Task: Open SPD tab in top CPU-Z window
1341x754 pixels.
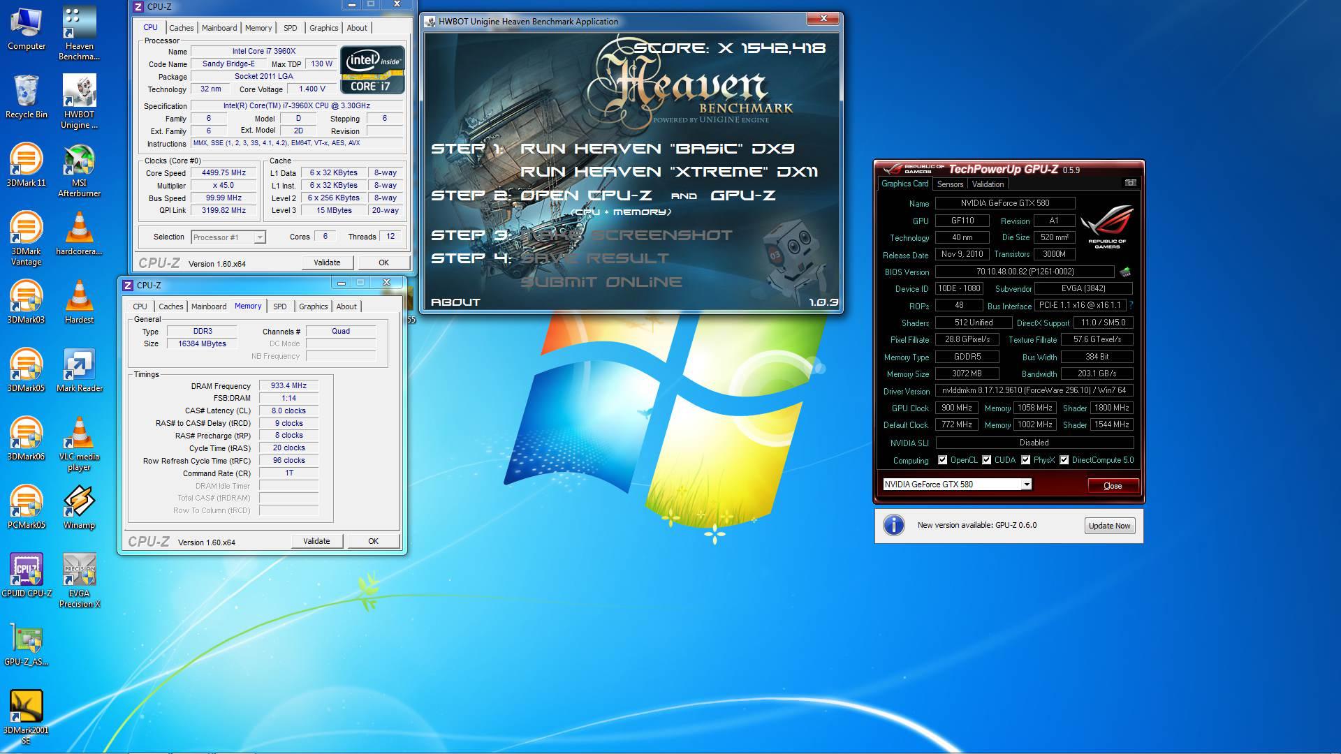Action: pyautogui.click(x=290, y=28)
